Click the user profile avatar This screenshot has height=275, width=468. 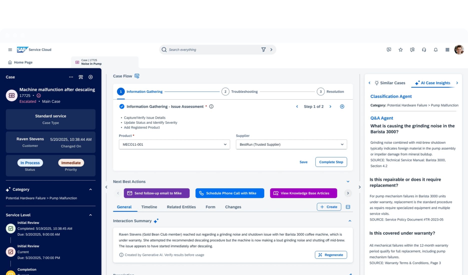tap(459, 49)
